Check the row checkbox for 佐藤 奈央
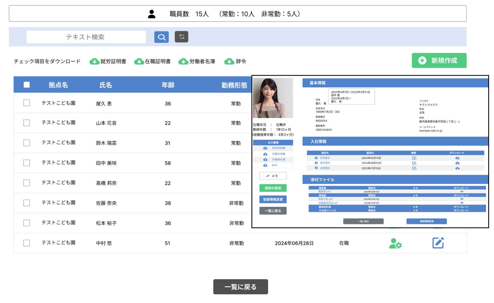Image resolution: width=494 pixels, height=303 pixels. click(x=27, y=203)
